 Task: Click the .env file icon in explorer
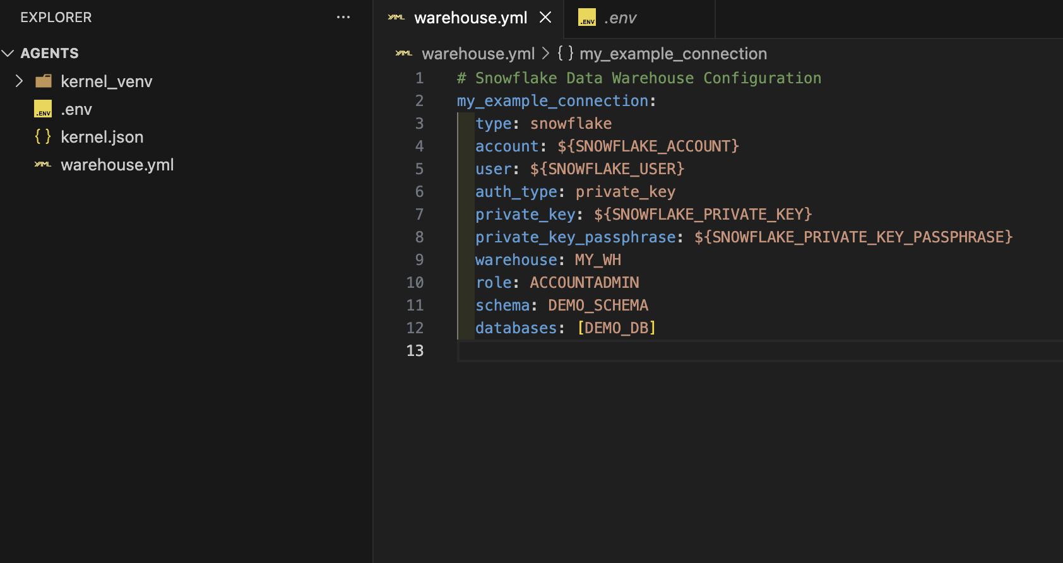pos(43,109)
